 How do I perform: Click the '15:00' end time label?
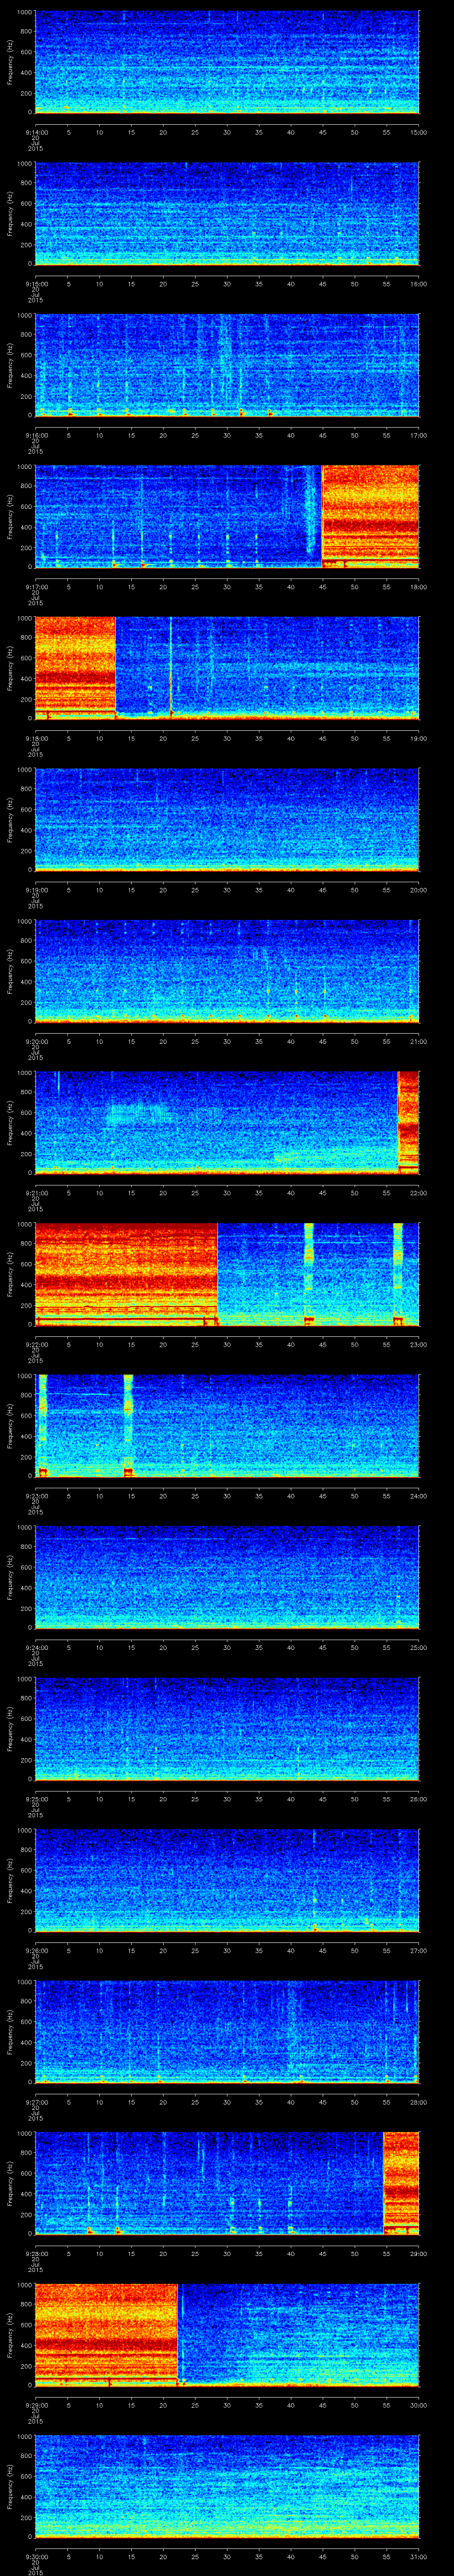click(x=418, y=132)
